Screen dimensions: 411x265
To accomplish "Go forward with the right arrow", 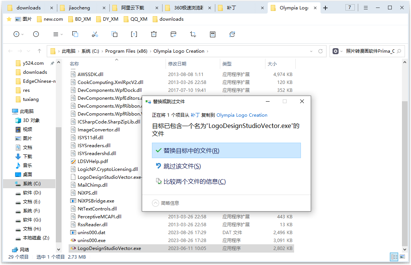I will [20, 51].
